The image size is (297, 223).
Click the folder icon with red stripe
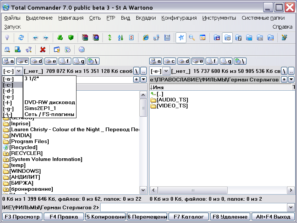217,38
